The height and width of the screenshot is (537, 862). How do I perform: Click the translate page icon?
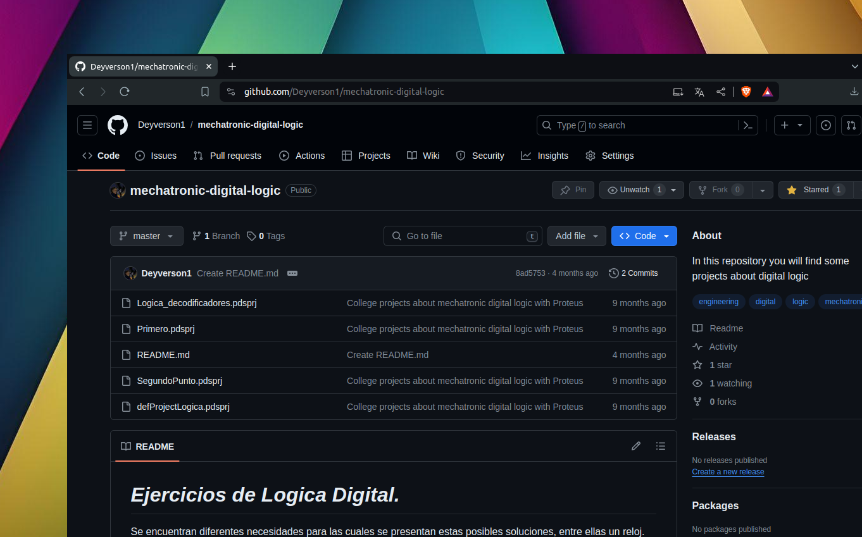(699, 92)
